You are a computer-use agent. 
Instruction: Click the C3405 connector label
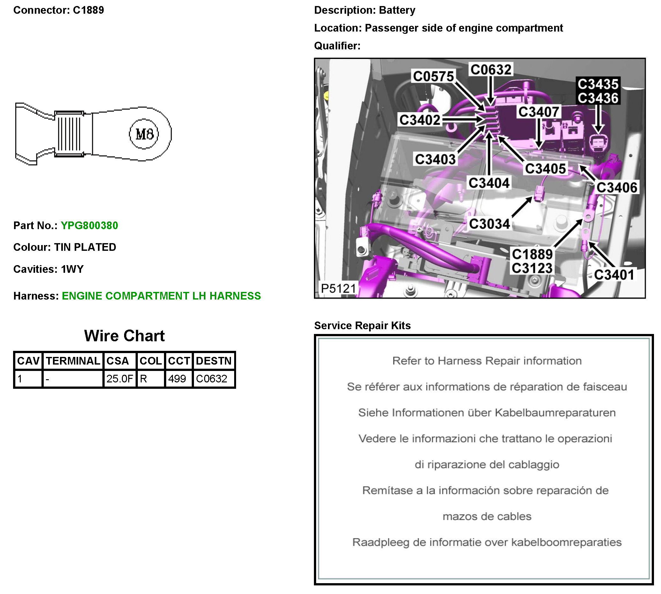click(x=545, y=169)
